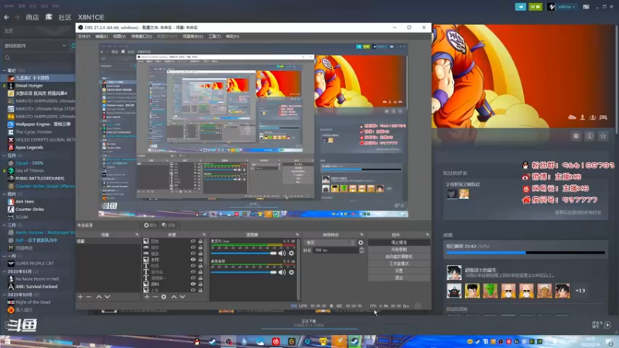Click Steam icon in Windows taskbar
Viewport: 619px width, 348px height.
(354, 341)
